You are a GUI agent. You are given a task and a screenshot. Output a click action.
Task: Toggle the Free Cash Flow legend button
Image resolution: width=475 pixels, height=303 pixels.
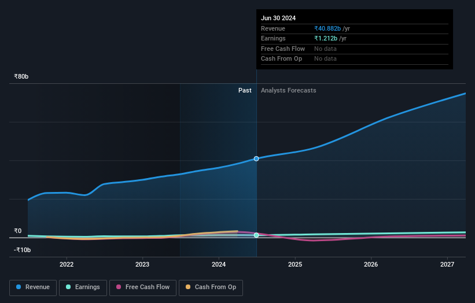(143, 287)
